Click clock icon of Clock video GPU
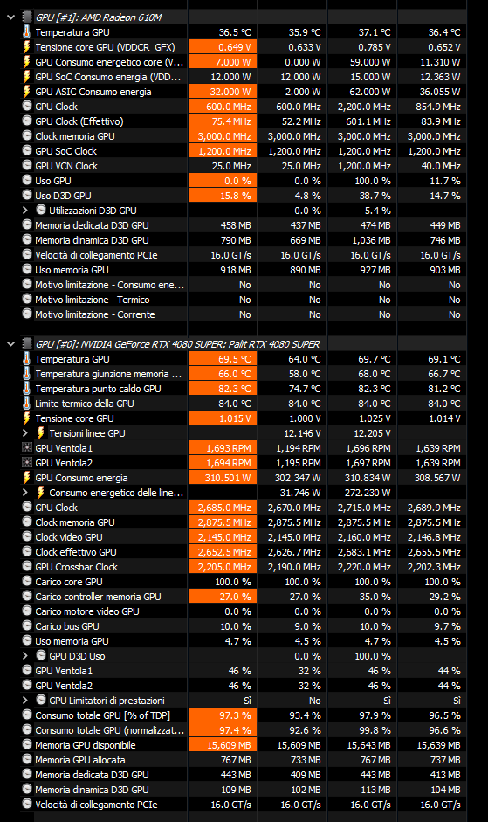The image size is (488, 822). tap(27, 537)
